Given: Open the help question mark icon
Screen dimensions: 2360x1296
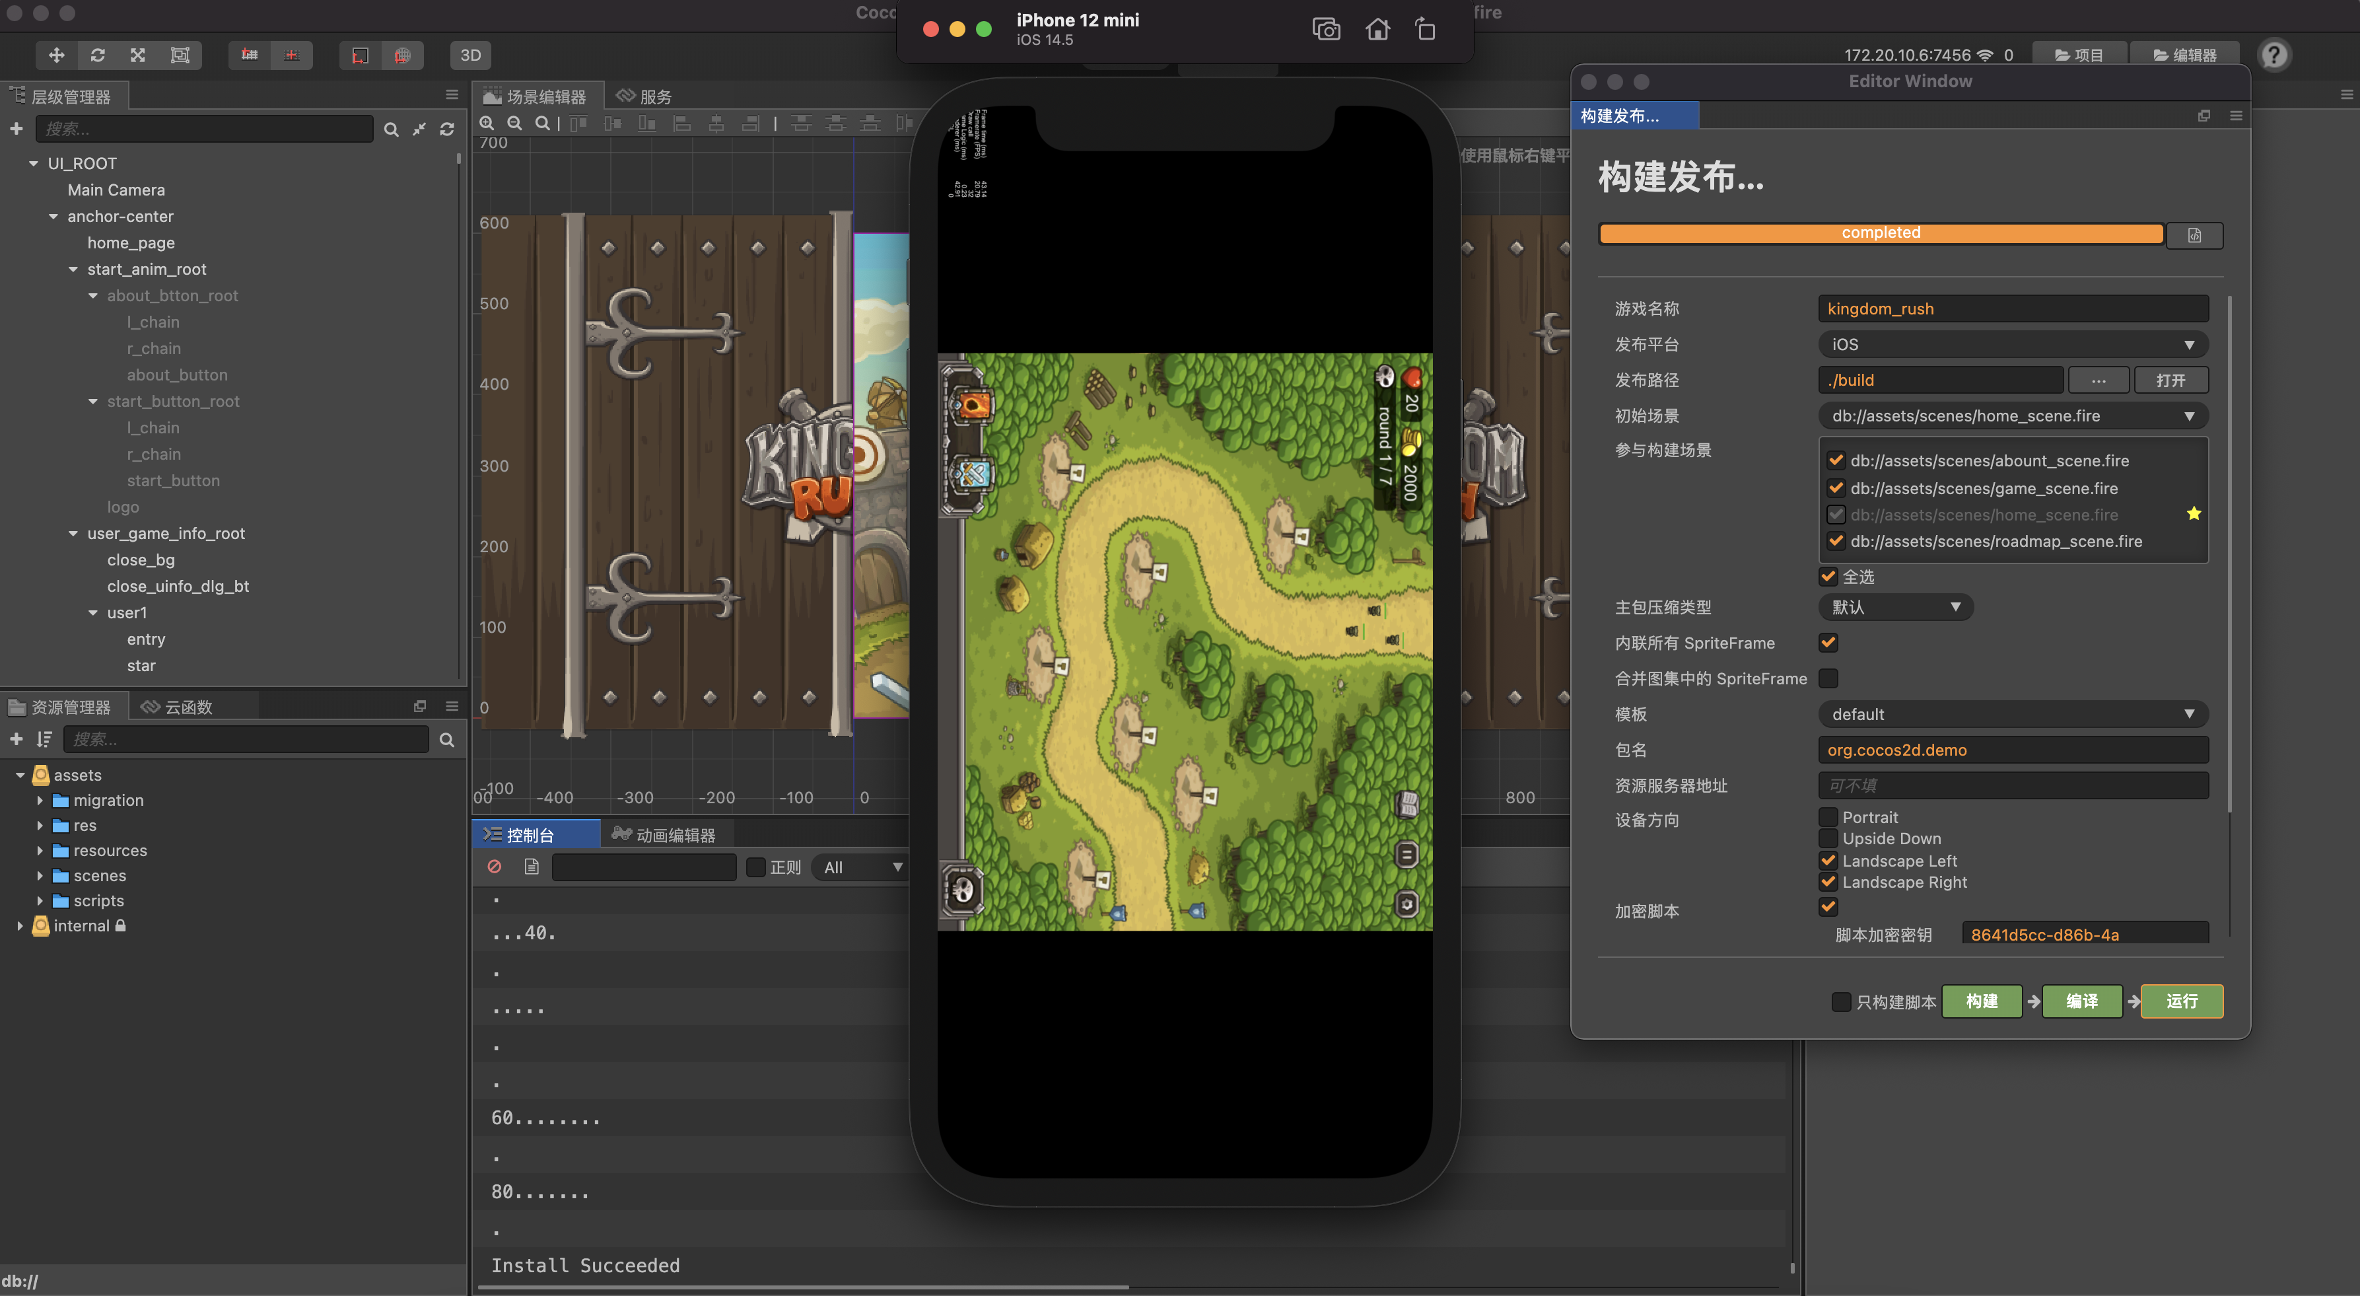Looking at the screenshot, I should tap(2273, 55).
